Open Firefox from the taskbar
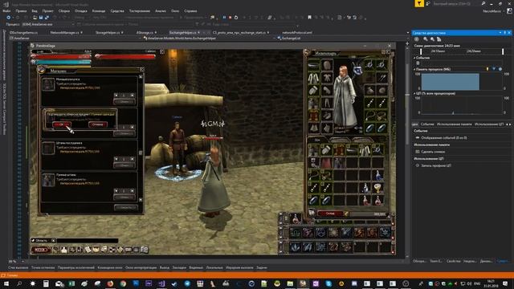 (110, 283)
